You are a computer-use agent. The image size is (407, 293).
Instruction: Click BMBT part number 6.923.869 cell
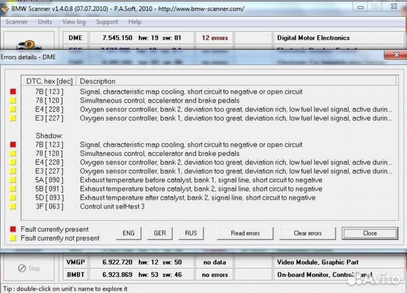142,274
